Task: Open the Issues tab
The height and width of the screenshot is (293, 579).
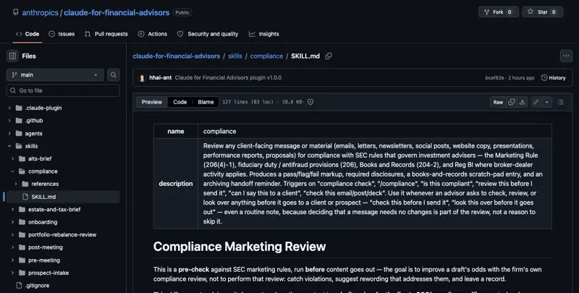Action: [62, 34]
